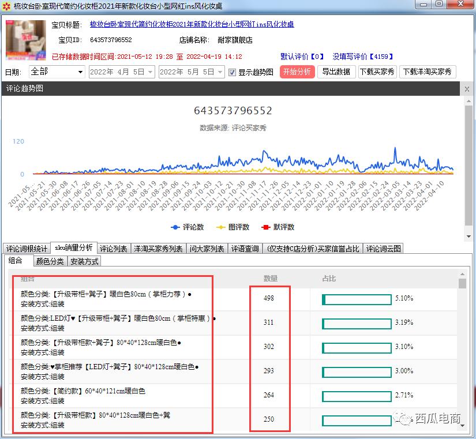Click the 没填写评价【4159】 link
This screenshot has width=476, height=439.
[x=363, y=57]
